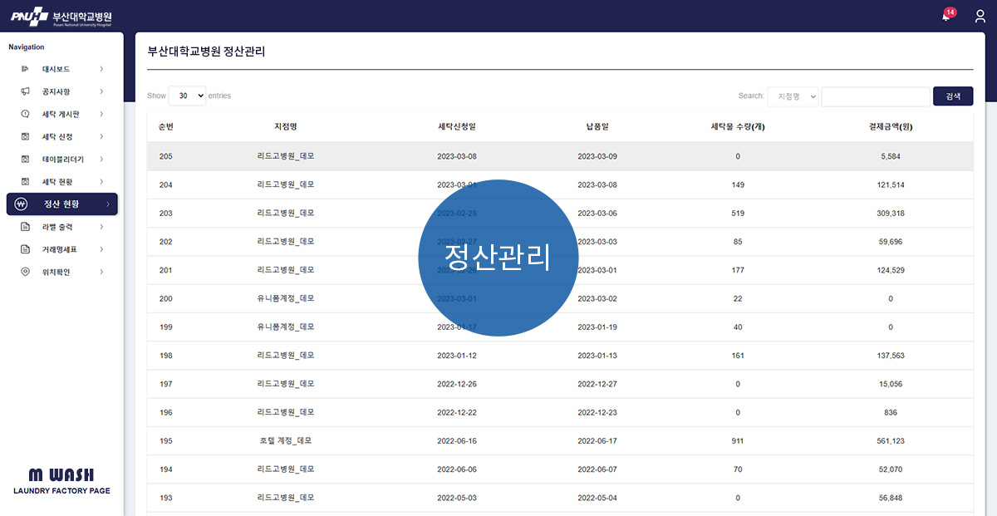997x516 pixels.
Task: Click the 정산 현황 won icon
Action: (22, 204)
